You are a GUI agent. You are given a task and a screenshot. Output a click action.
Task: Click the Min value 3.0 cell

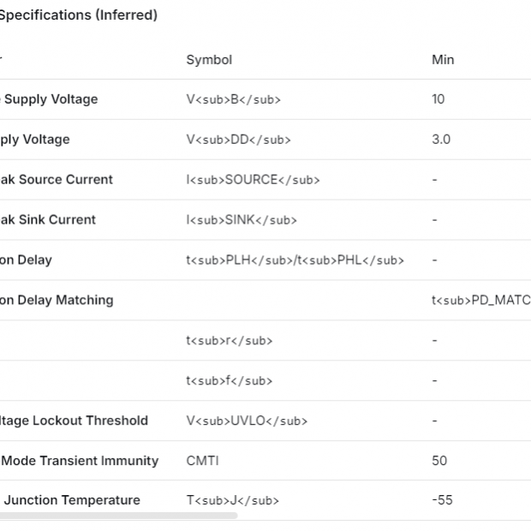click(441, 140)
